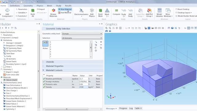This screenshot has height=111, width=197.
Task: Open the Variables dropdown in ribbon
Action: [x=22, y=13]
